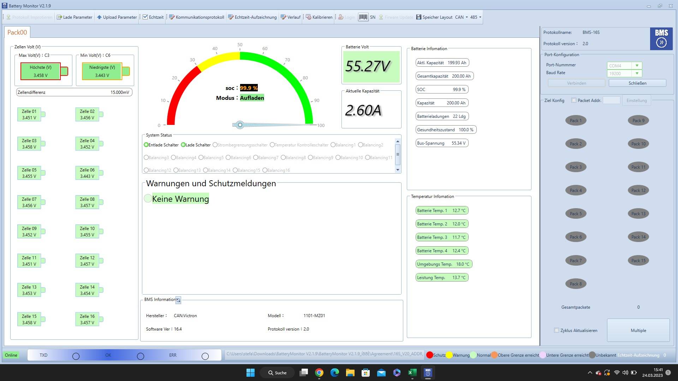Image resolution: width=678 pixels, height=381 pixels.
Task: Click the SOC gauge slider knob
Action: click(240, 125)
